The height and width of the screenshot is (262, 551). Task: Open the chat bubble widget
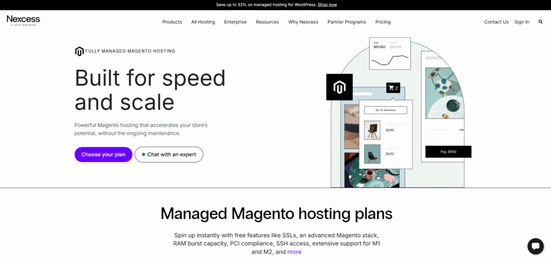point(535,246)
